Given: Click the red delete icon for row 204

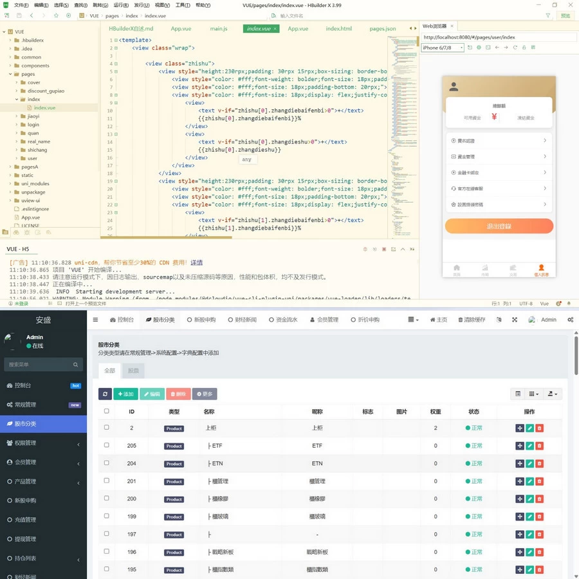Looking at the screenshot, I should [x=540, y=463].
